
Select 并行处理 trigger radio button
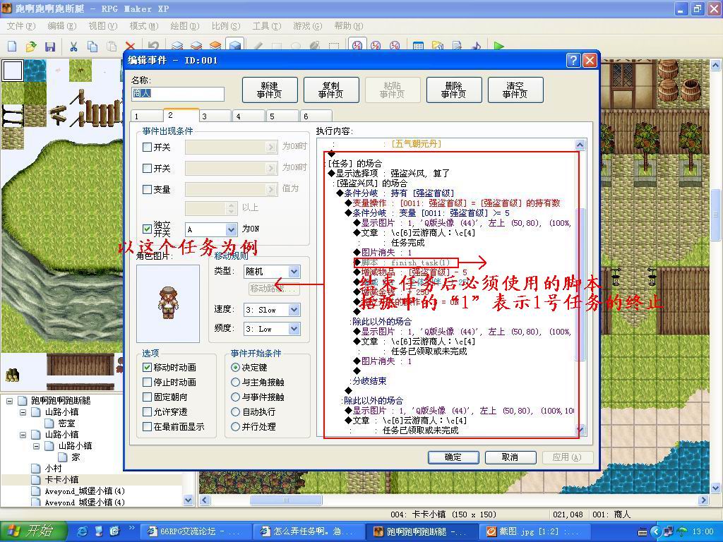235,427
